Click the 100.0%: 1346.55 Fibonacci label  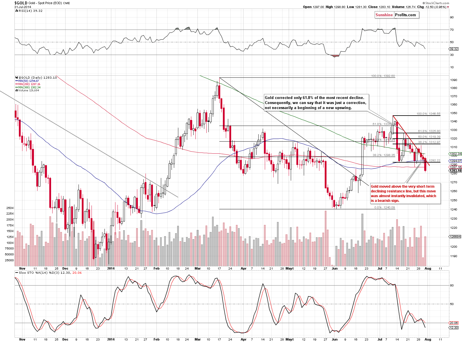(428, 114)
